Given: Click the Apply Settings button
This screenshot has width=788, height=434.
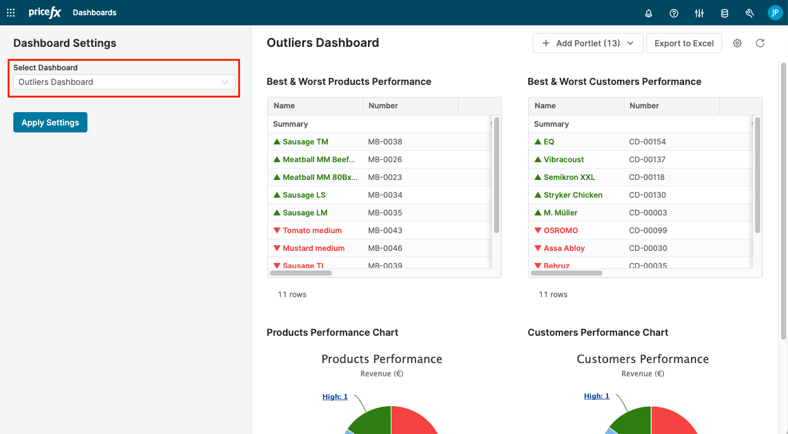Looking at the screenshot, I should [50, 122].
